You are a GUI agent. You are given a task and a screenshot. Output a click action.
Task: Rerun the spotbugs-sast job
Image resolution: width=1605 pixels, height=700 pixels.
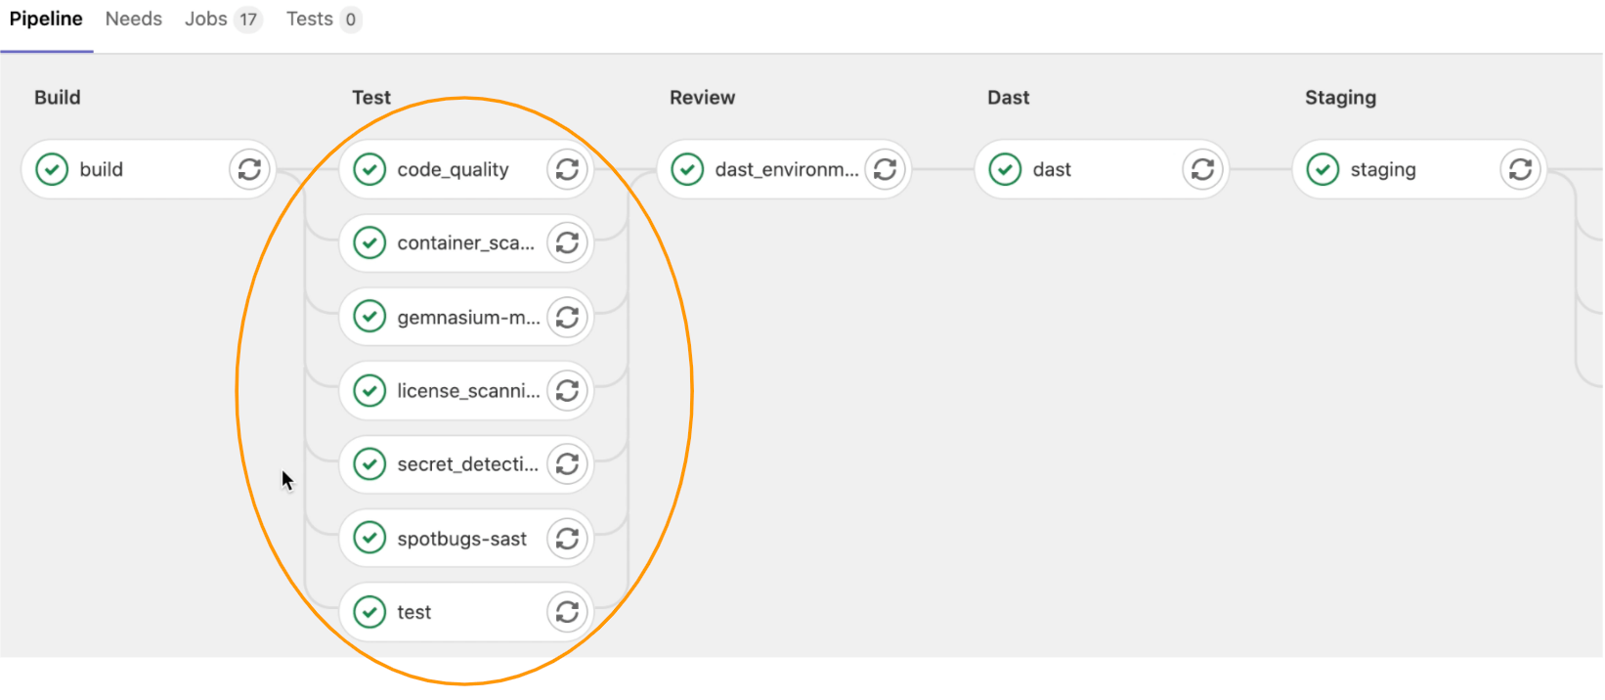(x=567, y=539)
